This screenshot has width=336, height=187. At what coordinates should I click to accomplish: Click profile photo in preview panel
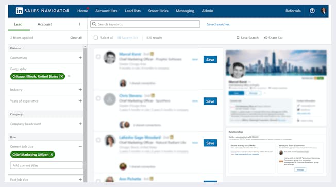(x=238, y=70)
